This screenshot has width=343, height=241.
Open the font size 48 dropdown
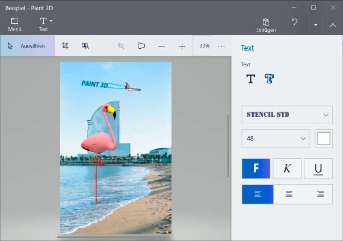(275, 138)
